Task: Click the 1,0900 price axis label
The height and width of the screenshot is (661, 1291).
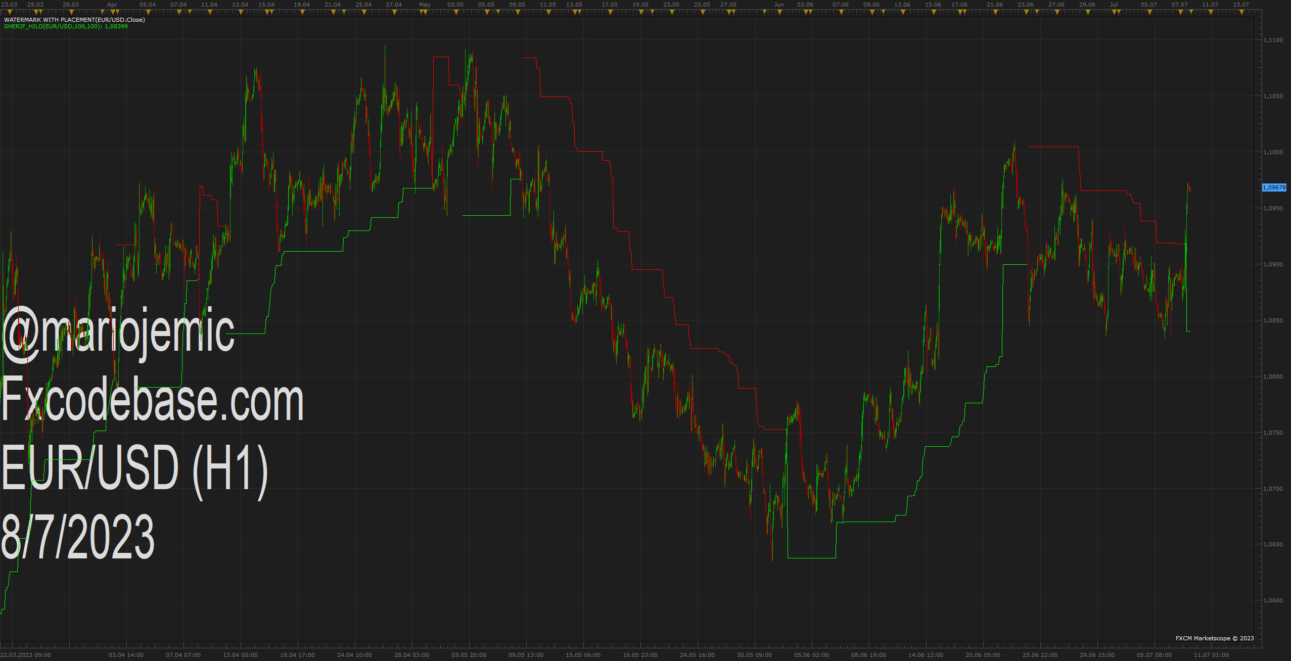Action: 1273,264
